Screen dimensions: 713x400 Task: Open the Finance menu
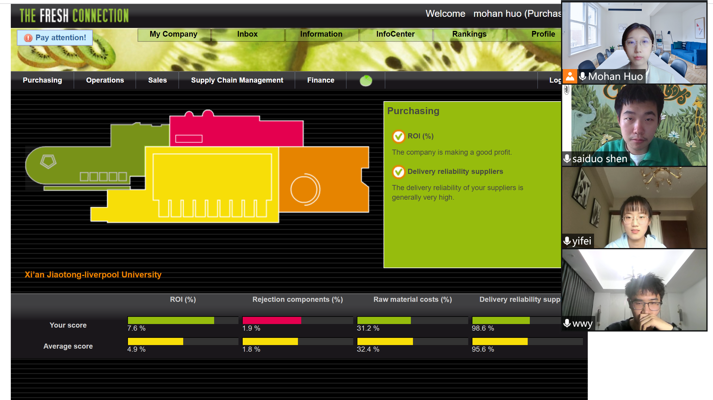(320, 80)
